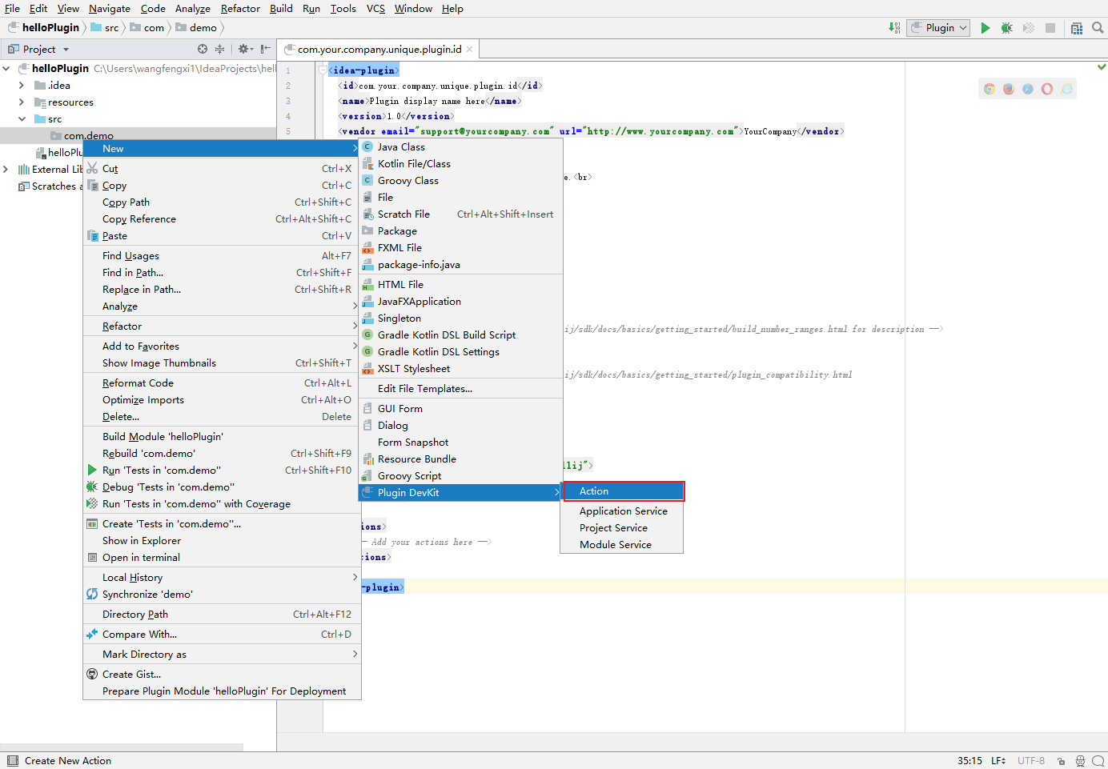Select Kotlin File/Class menu entry
Image resolution: width=1108 pixels, height=769 pixels.
[460, 163]
